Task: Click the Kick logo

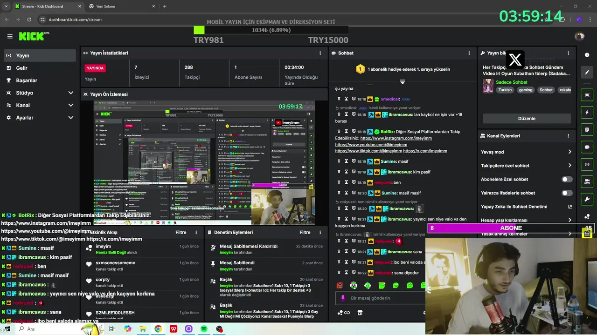Action: click(34, 36)
